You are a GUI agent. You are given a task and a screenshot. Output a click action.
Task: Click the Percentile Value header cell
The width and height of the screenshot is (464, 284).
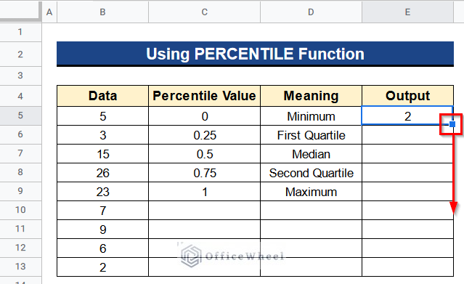[205, 96]
